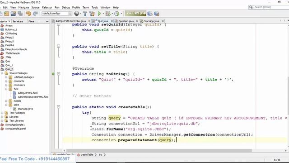
Task: Open the Navigate menu
Action: (23, 7)
